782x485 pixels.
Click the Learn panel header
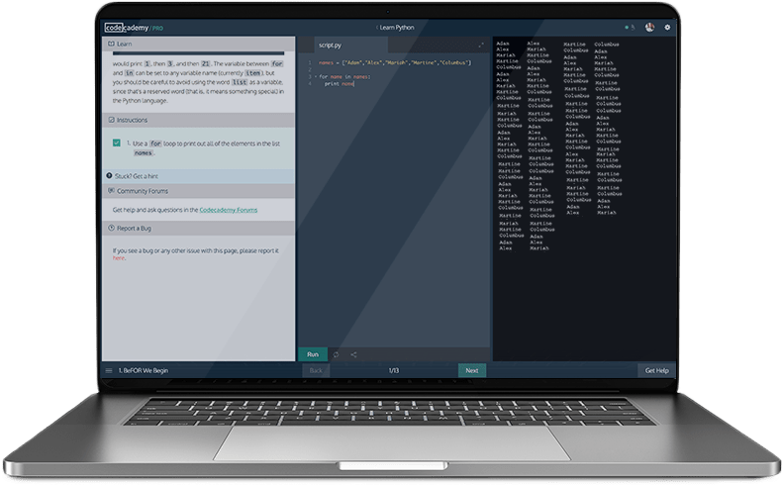click(124, 45)
